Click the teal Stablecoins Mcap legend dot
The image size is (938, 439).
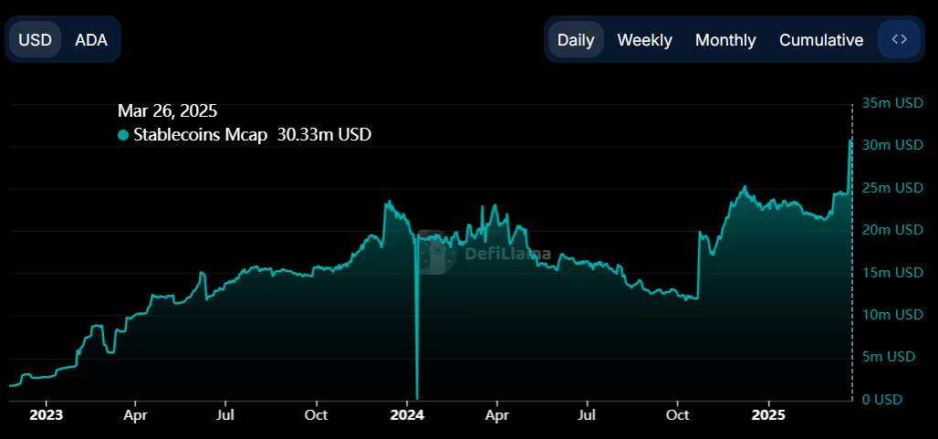coord(123,135)
